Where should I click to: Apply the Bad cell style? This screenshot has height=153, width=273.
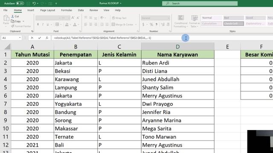(x=233, y=18)
